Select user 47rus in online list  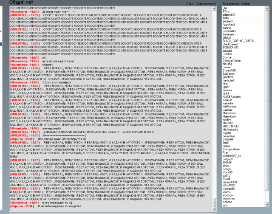pos(226,11)
